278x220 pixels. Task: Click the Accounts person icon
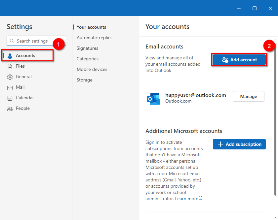(x=10, y=56)
